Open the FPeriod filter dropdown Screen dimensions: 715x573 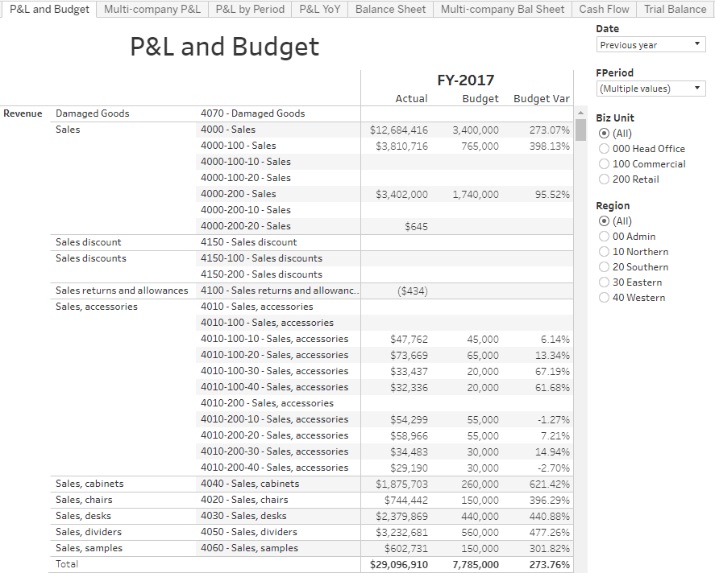coord(651,89)
